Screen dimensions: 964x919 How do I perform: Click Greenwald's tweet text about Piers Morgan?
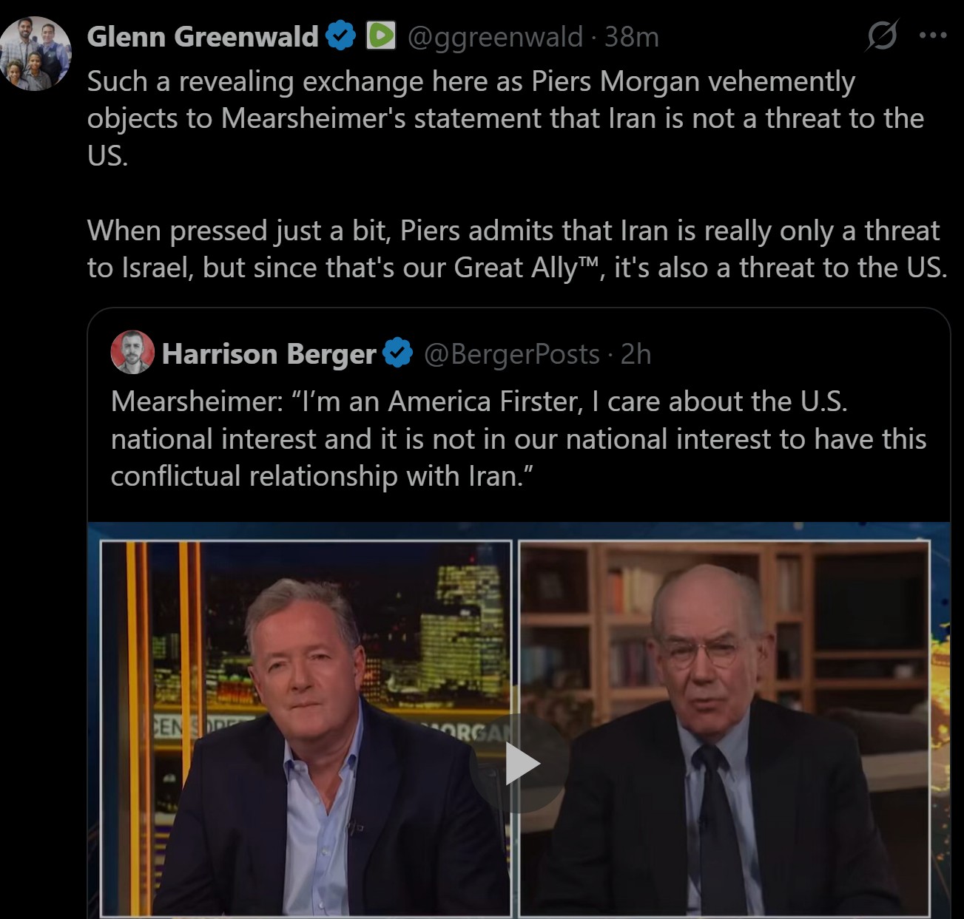pyautogui.click(x=505, y=118)
